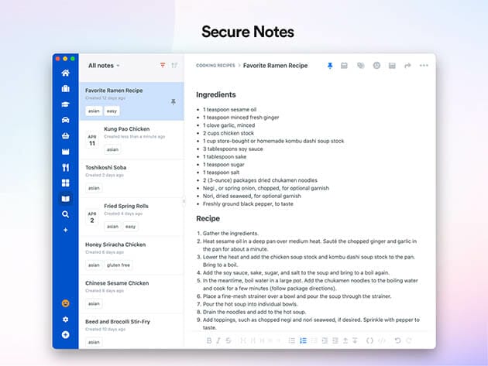Open the more options ellipsis menu
Viewport: 488px width, 366px height.
(x=424, y=66)
